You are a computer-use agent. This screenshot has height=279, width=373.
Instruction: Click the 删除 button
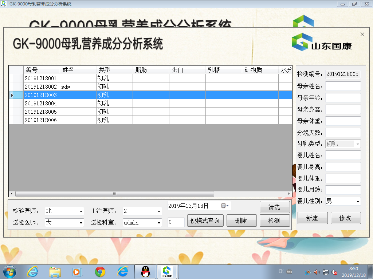(241, 221)
